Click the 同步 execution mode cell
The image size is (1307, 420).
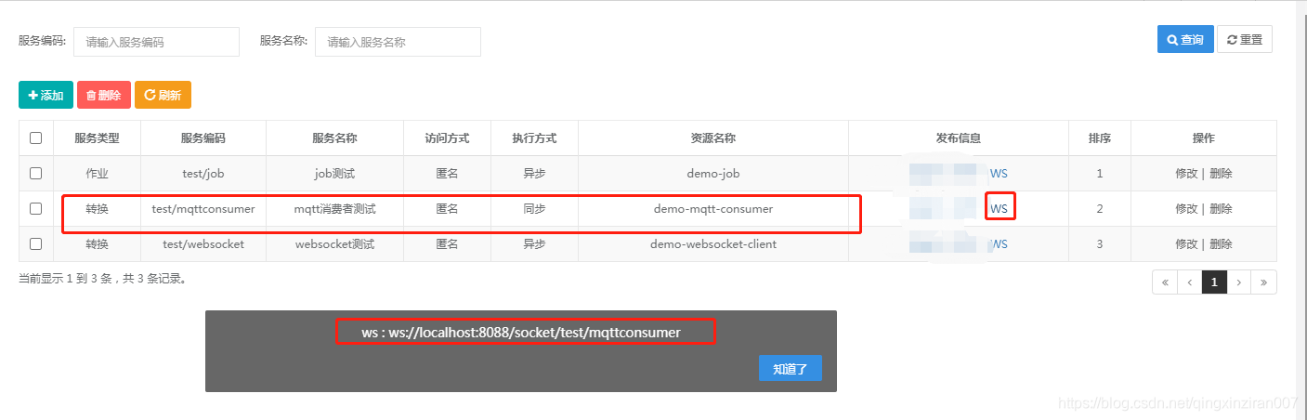pyautogui.click(x=534, y=208)
